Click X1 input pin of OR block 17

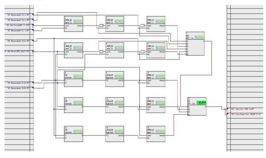coord(189,107)
